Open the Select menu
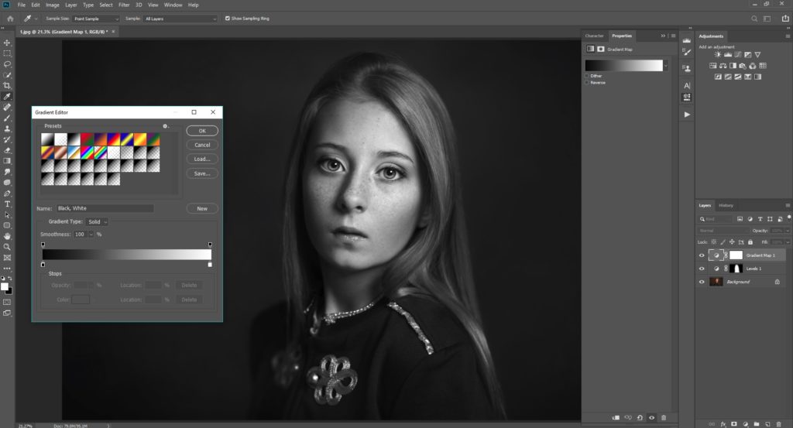Image resolution: width=793 pixels, height=428 pixels. [106, 5]
